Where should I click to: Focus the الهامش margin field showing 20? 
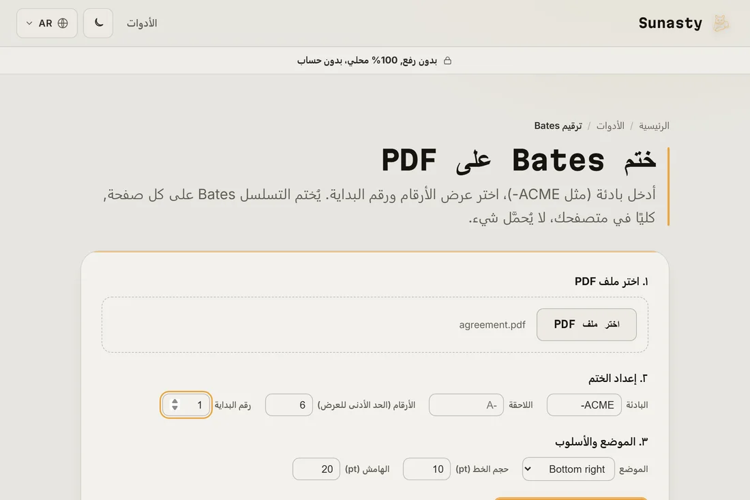(316, 469)
